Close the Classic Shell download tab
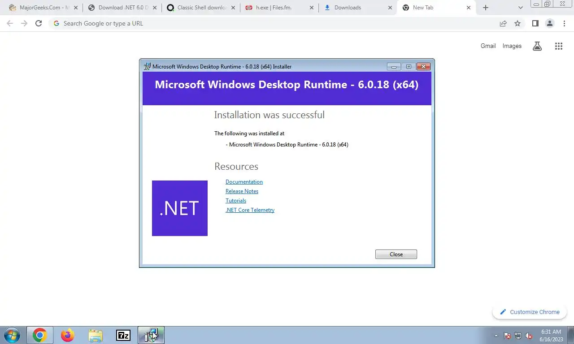Image resolution: width=574 pixels, height=344 pixels. [x=233, y=8]
